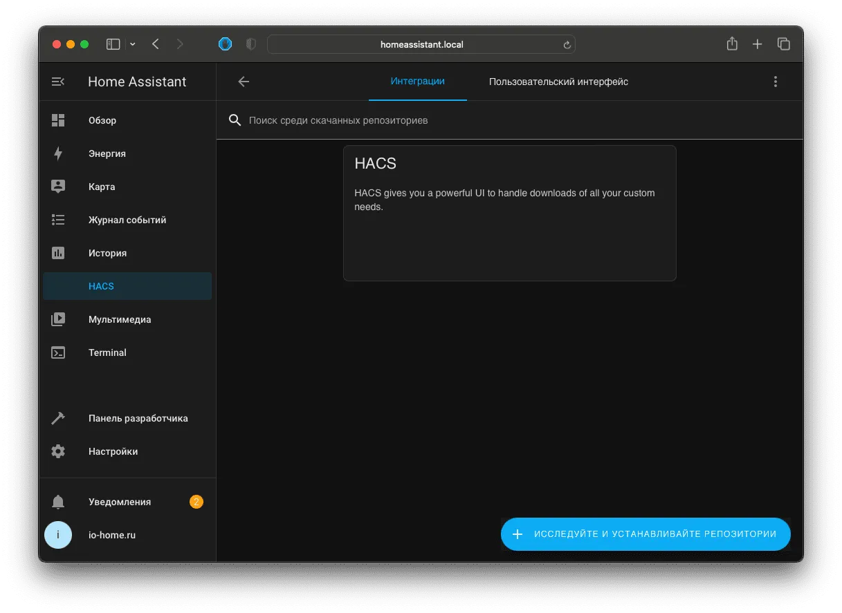The width and height of the screenshot is (842, 613).
Task: Show Уведомления bell notifications
Action: click(58, 502)
